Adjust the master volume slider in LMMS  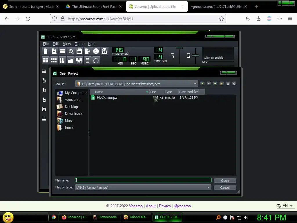pos(179,48)
